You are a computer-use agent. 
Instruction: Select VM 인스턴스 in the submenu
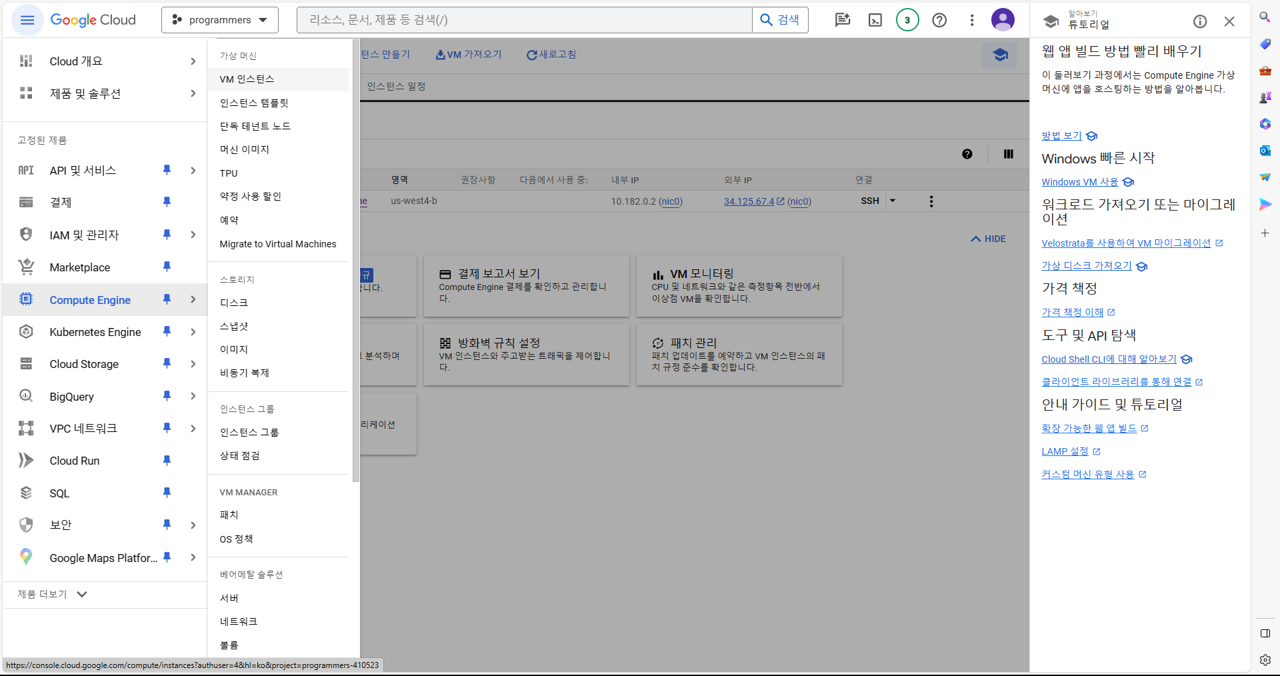pyautogui.click(x=279, y=79)
